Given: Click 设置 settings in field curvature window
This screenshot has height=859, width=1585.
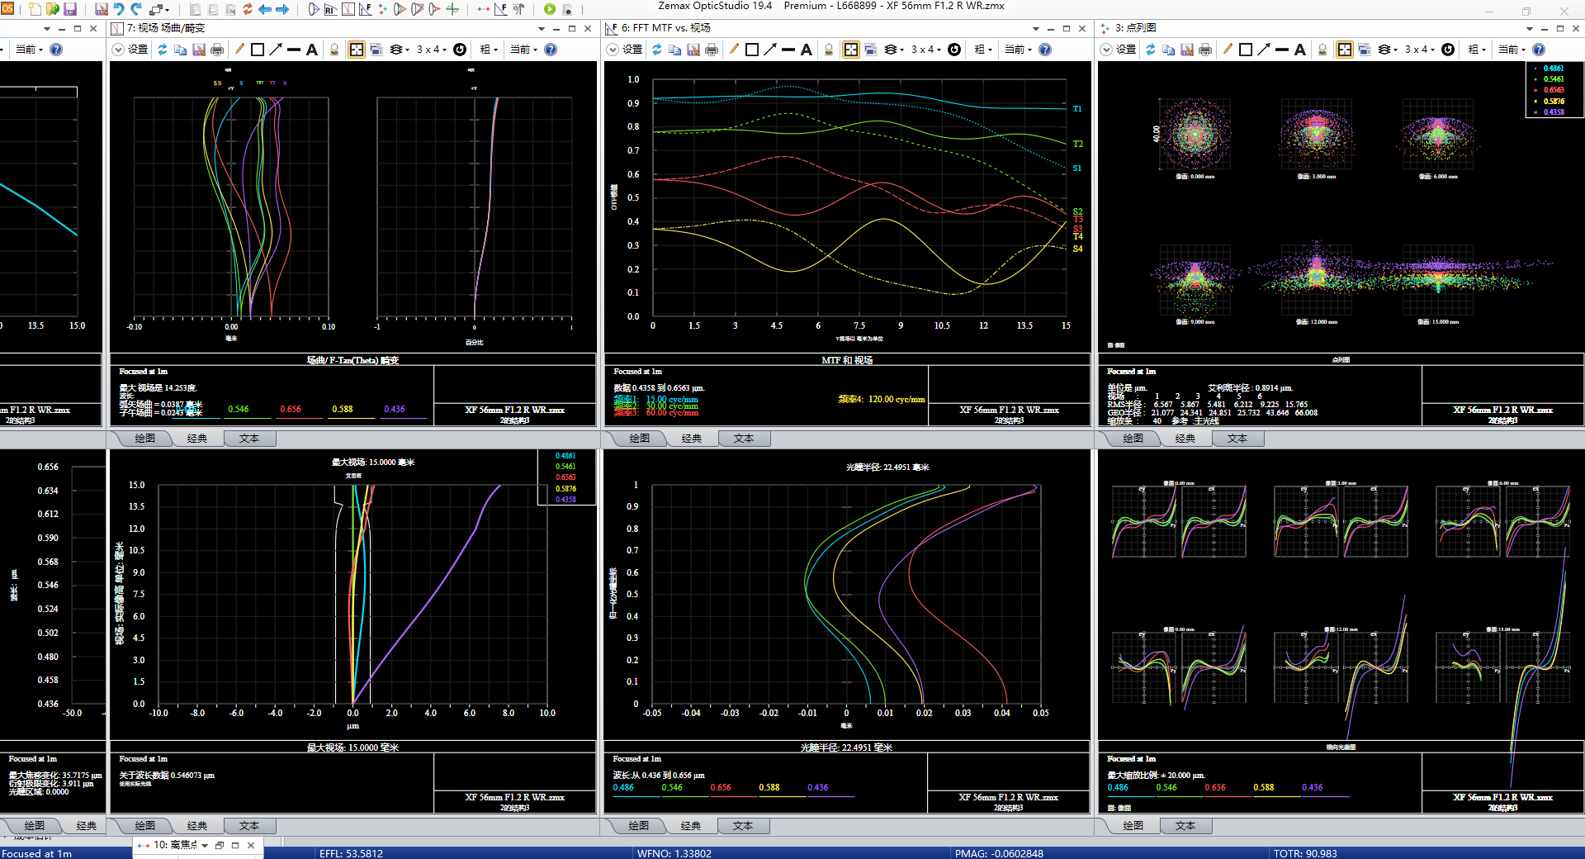Looking at the screenshot, I should [x=138, y=50].
